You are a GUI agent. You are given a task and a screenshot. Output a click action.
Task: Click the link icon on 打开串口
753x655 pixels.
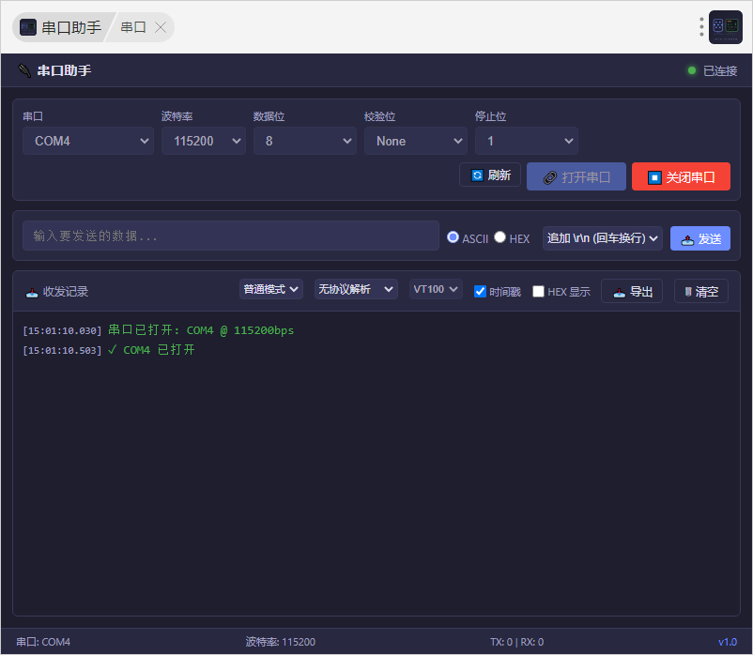(x=550, y=177)
